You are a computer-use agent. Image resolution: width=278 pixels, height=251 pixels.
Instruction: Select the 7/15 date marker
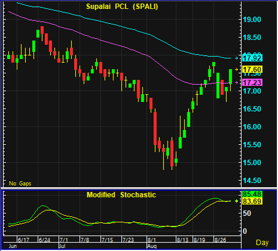pyautogui.click(x=107, y=240)
